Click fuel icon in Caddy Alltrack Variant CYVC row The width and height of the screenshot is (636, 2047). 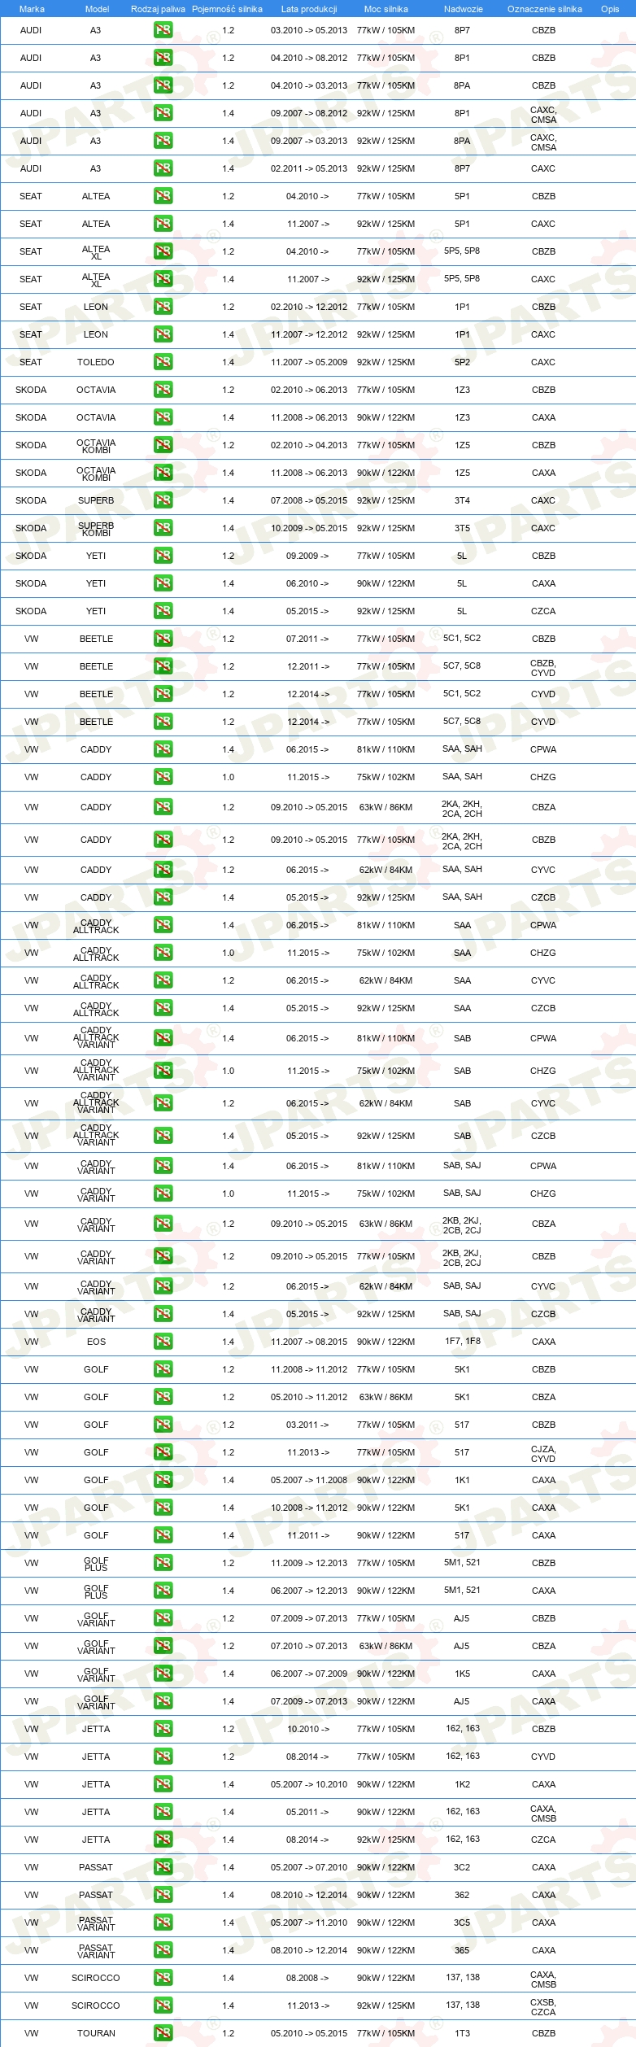click(163, 1103)
